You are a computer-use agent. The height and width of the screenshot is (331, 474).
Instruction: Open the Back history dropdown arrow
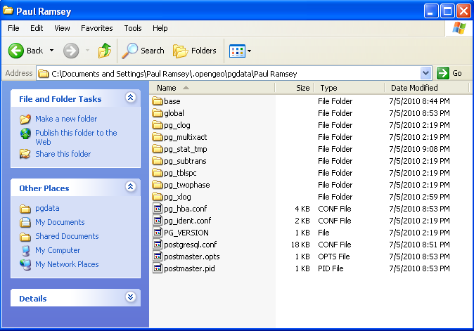coord(52,51)
